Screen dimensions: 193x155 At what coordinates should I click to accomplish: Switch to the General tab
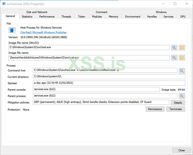click(10, 16)
